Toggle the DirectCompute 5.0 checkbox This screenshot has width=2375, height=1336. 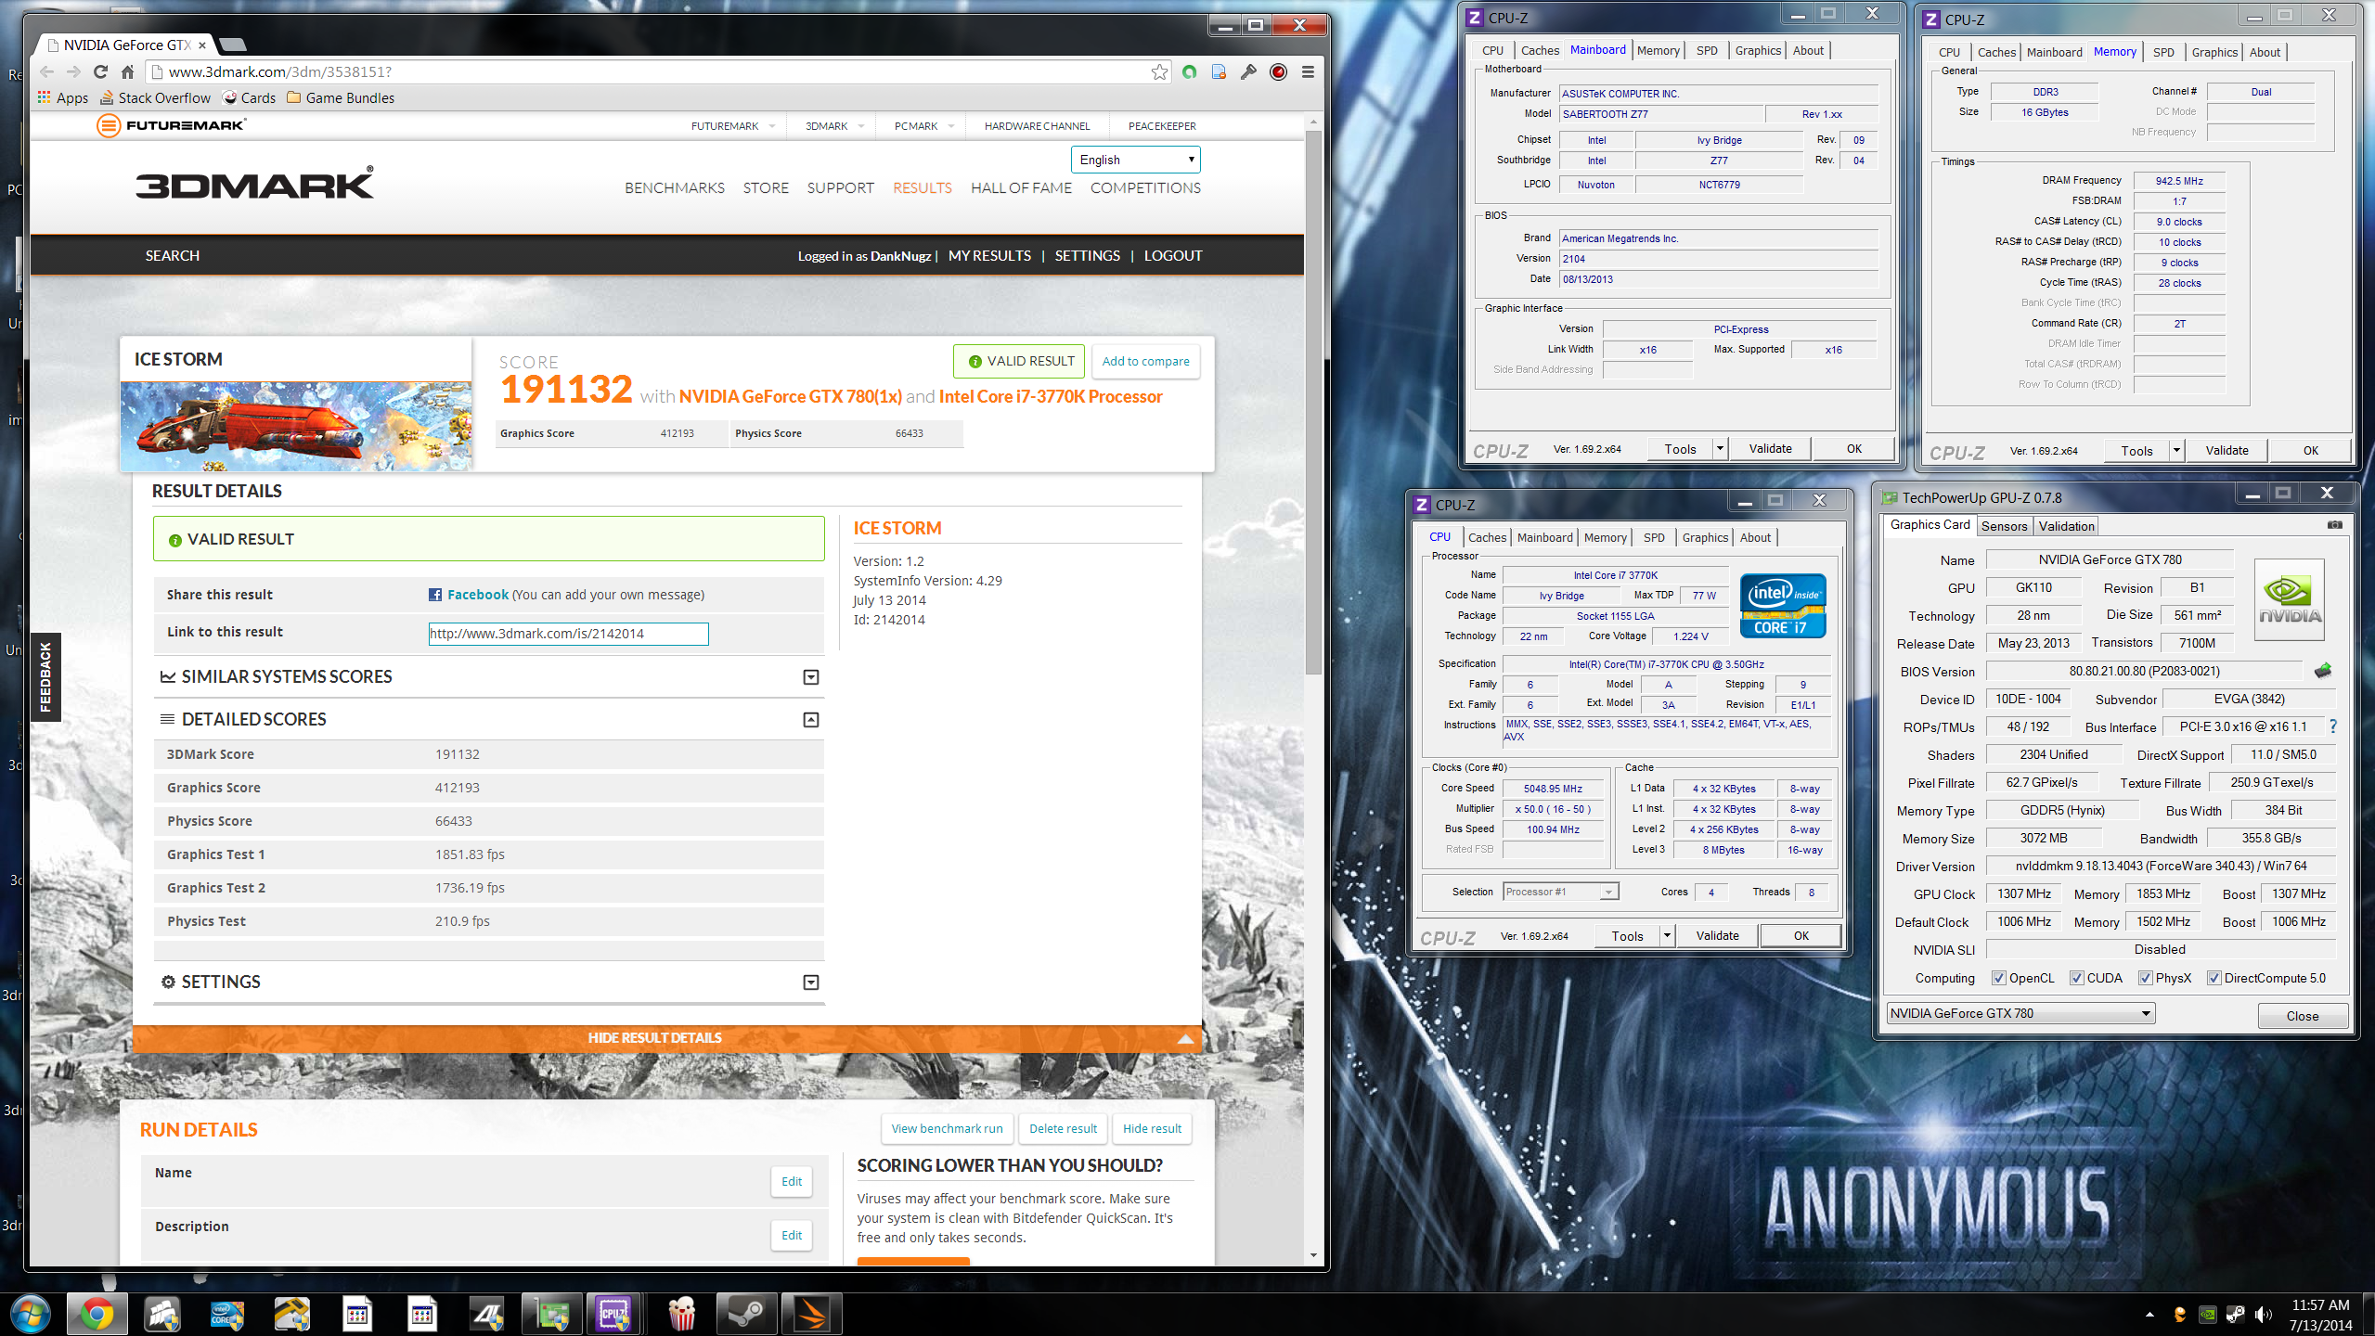[x=2214, y=978]
